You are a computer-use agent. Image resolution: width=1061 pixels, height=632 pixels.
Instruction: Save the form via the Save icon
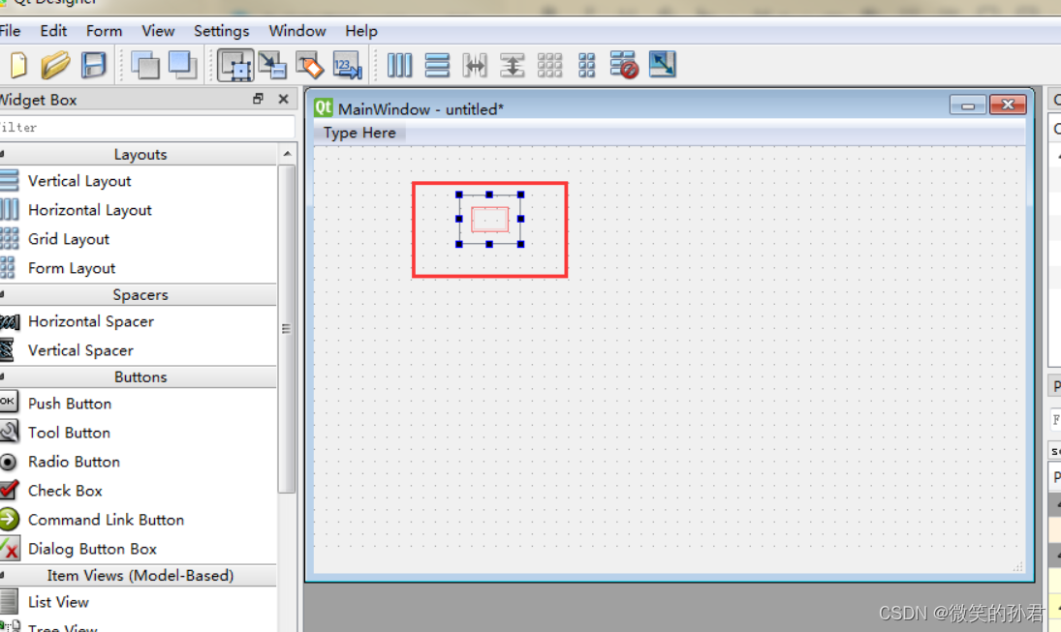pos(93,65)
